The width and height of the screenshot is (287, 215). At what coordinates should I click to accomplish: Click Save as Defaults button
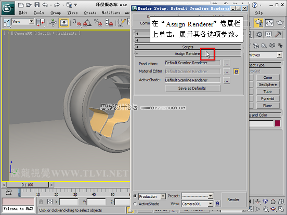[192, 88]
